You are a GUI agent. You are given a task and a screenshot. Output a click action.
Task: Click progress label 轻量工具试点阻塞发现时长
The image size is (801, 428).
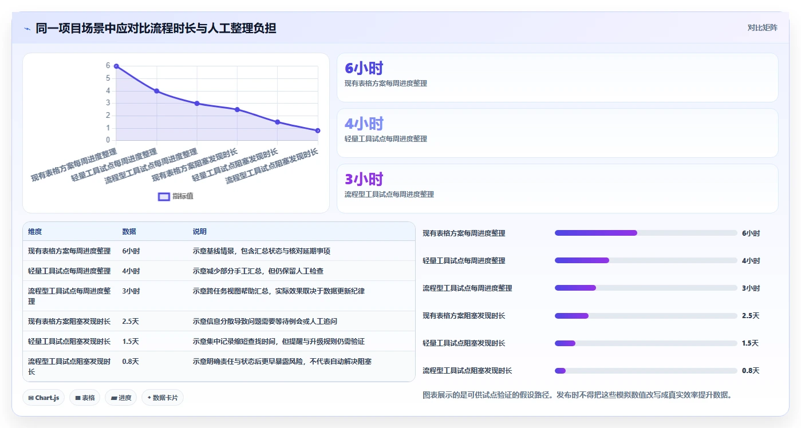(464, 343)
